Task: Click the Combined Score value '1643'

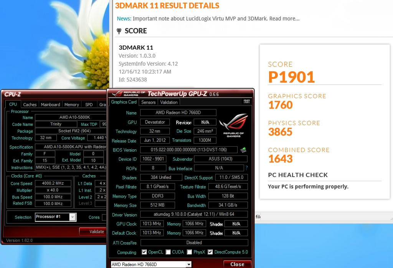Action: point(281,159)
